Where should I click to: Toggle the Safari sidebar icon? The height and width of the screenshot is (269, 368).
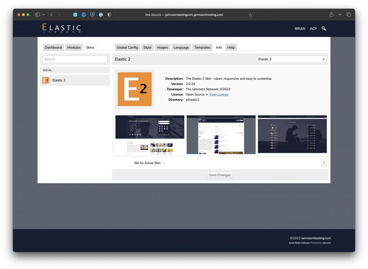pos(37,15)
